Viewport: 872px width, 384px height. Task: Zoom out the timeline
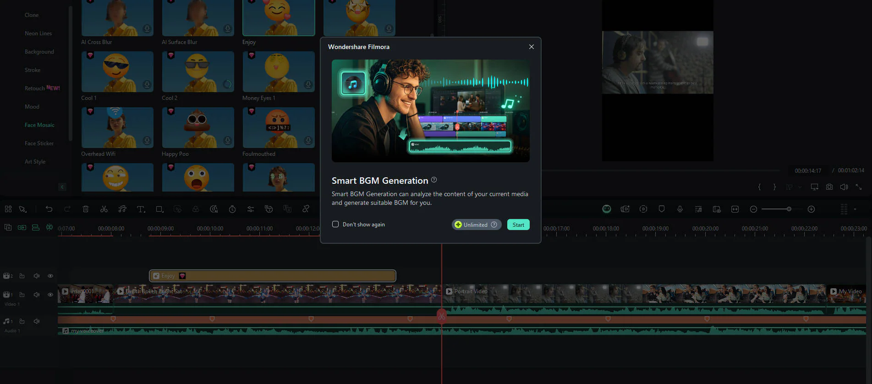tap(753, 209)
